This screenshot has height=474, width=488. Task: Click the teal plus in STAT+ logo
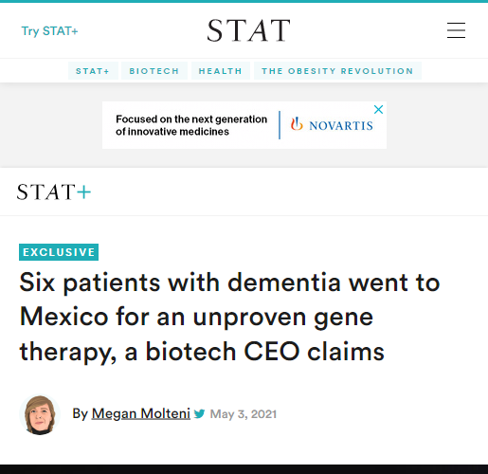coord(83,191)
